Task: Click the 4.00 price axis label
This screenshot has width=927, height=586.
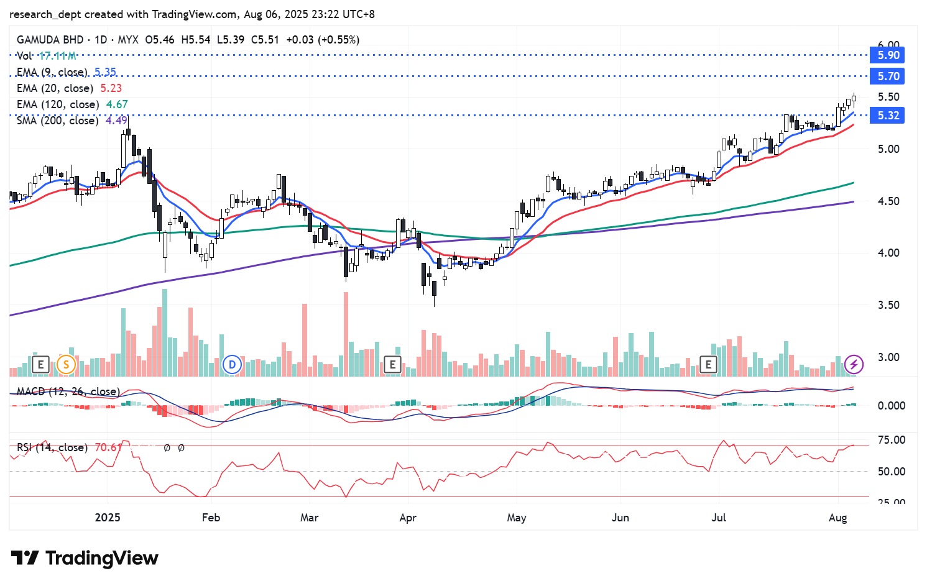Action: tap(888, 253)
